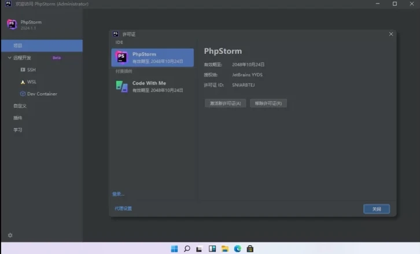Open File Explorer from taskbar
The height and width of the screenshot is (254, 420).
point(225,249)
